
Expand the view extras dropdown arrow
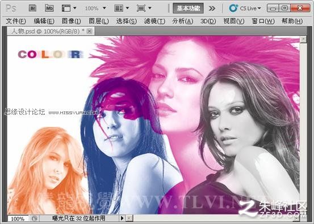(75, 8)
